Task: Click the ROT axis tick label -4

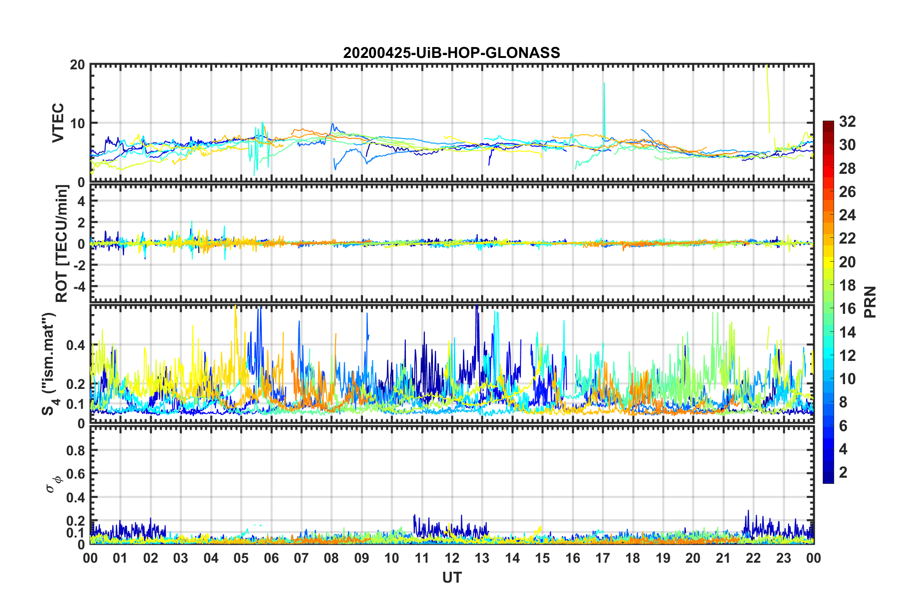Action: click(x=79, y=287)
